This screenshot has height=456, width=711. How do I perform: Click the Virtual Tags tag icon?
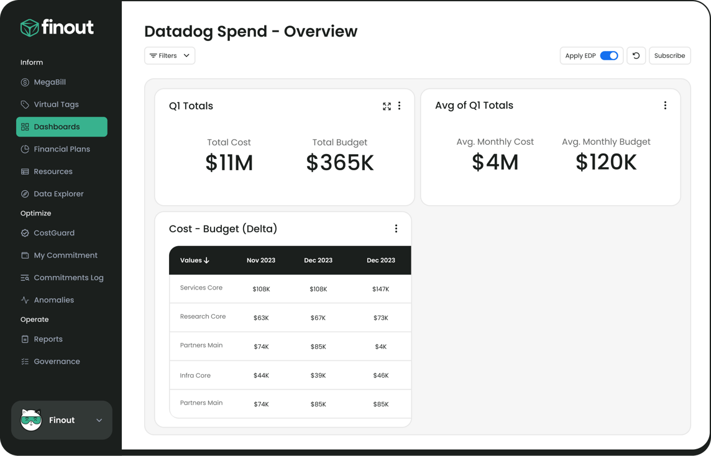[25, 104]
